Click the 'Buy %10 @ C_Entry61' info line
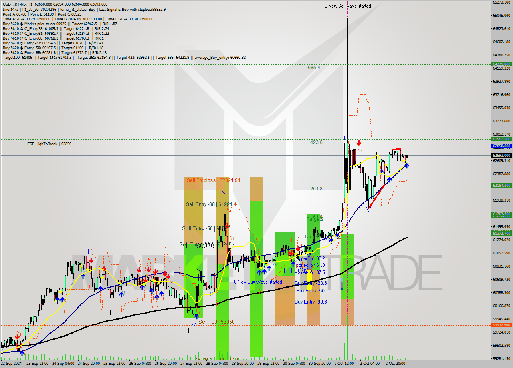 point(56,33)
